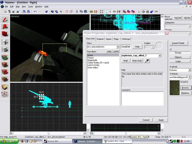Select the Inner radius keyvalue row
This screenshot has width=192, height=144.
coord(103,67)
